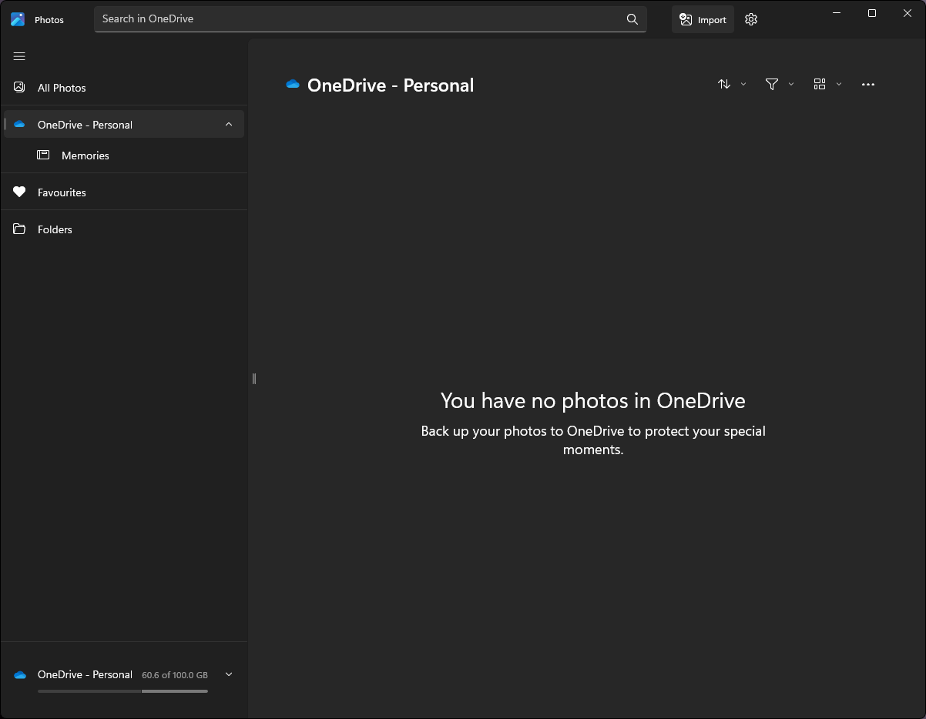
Task: Click OneDrive cloud icon beside page heading
Action: pyautogui.click(x=293, y=85)
